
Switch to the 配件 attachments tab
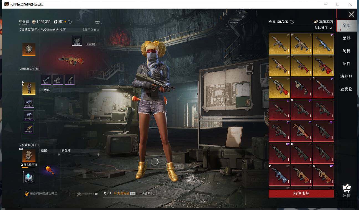[x=346, y=64]
